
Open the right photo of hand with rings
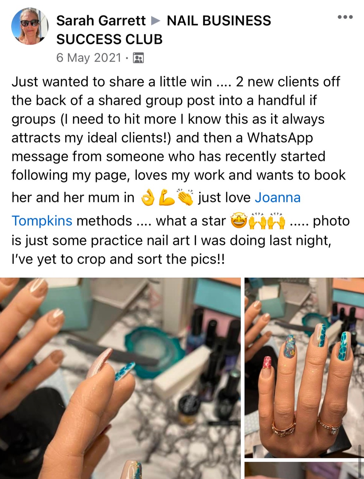pyautogui.click(x=304, y=368)
